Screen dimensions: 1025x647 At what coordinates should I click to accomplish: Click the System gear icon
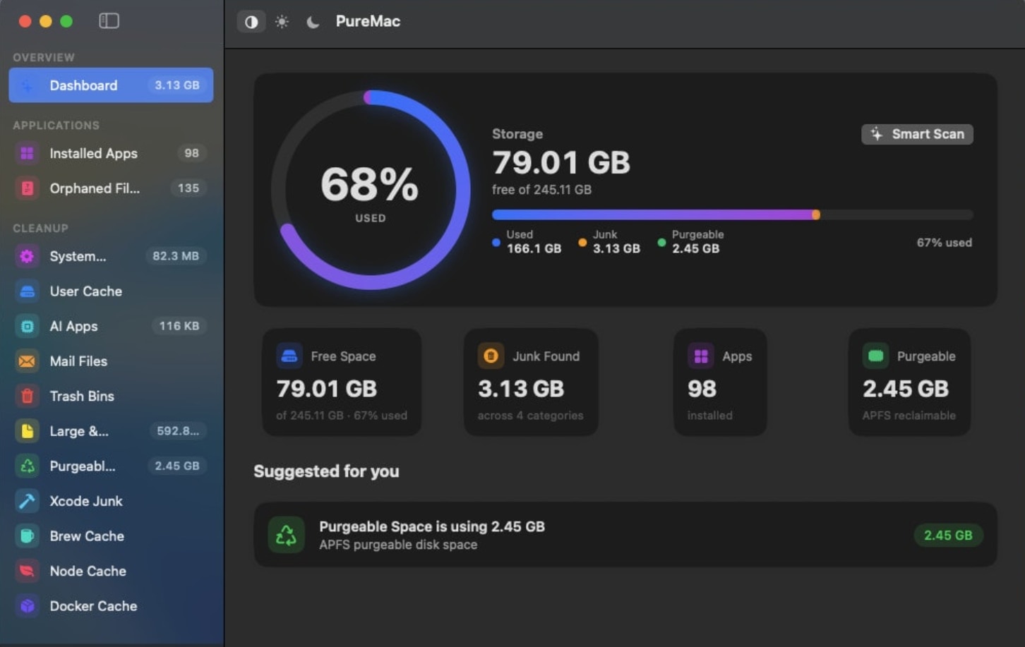[x=27, y=256]
